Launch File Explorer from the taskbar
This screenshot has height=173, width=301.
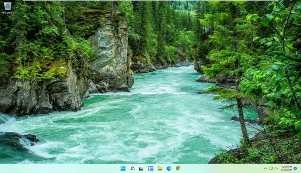160,168
